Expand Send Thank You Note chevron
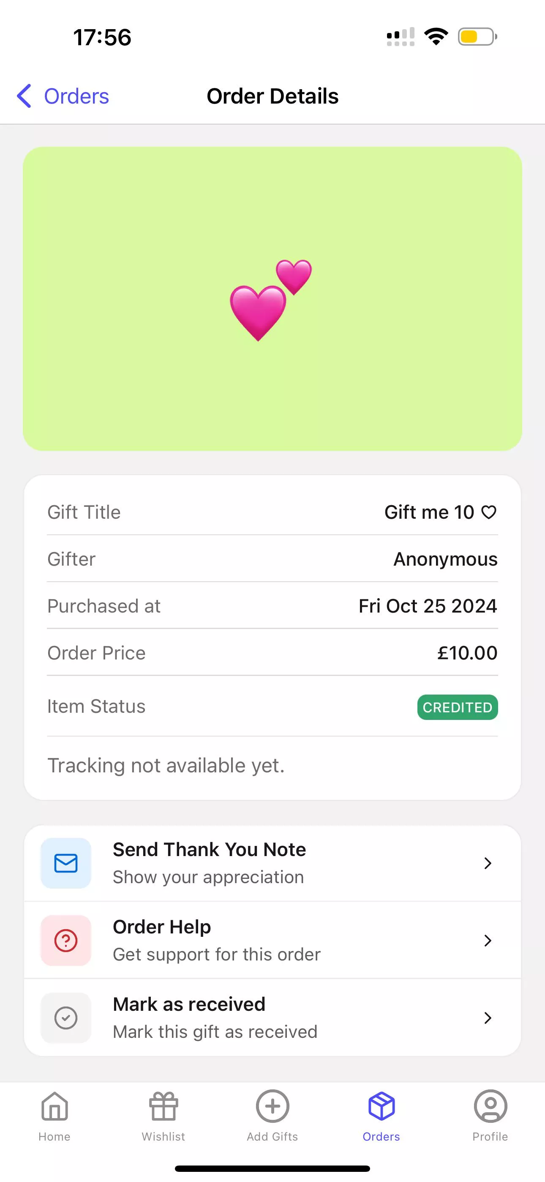The width and height of the screenshot is (545, 1182). pos(488,863)
